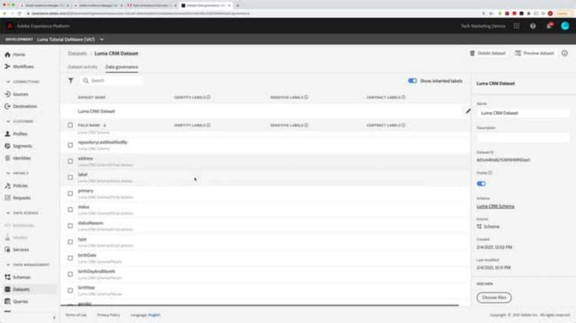Toggle Show inherited labels switch

click(x=412, y=81)
